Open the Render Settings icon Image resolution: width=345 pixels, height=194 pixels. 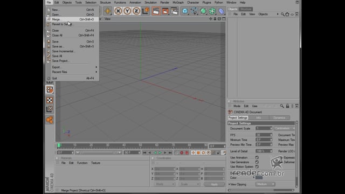[174, 11]
